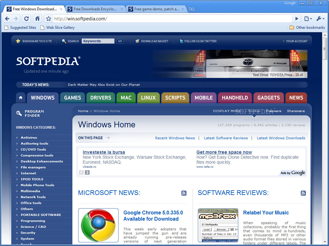Select the GAMES category tab
The image size is (329, 246).
pos(73,98)
